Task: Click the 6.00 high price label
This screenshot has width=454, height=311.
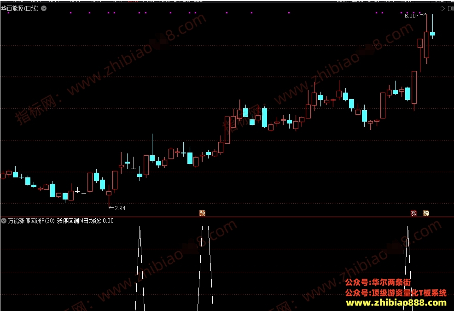Action: click(410, 16)
